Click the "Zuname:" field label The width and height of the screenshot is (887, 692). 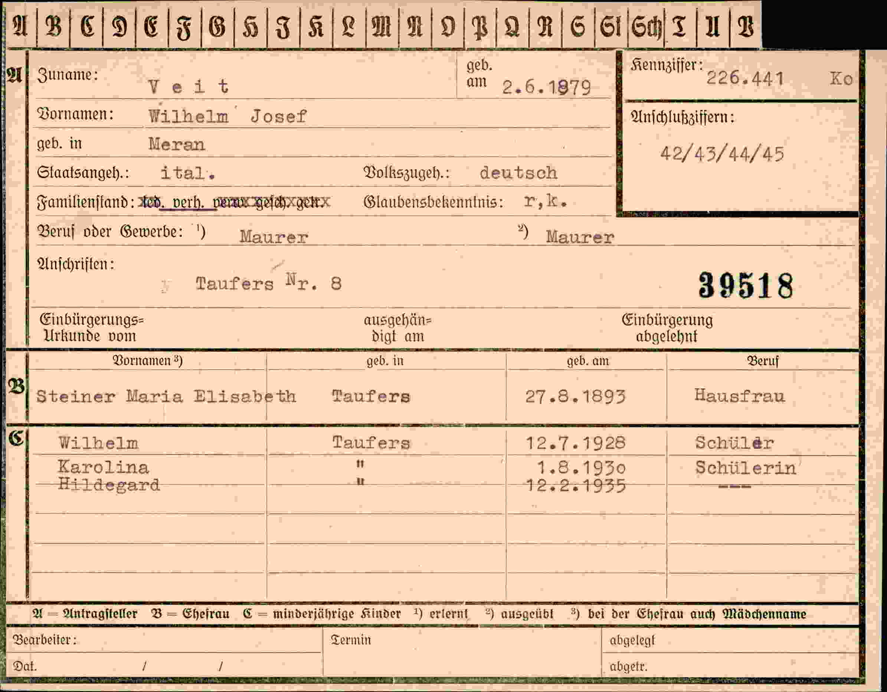click(x=68, y=75)
